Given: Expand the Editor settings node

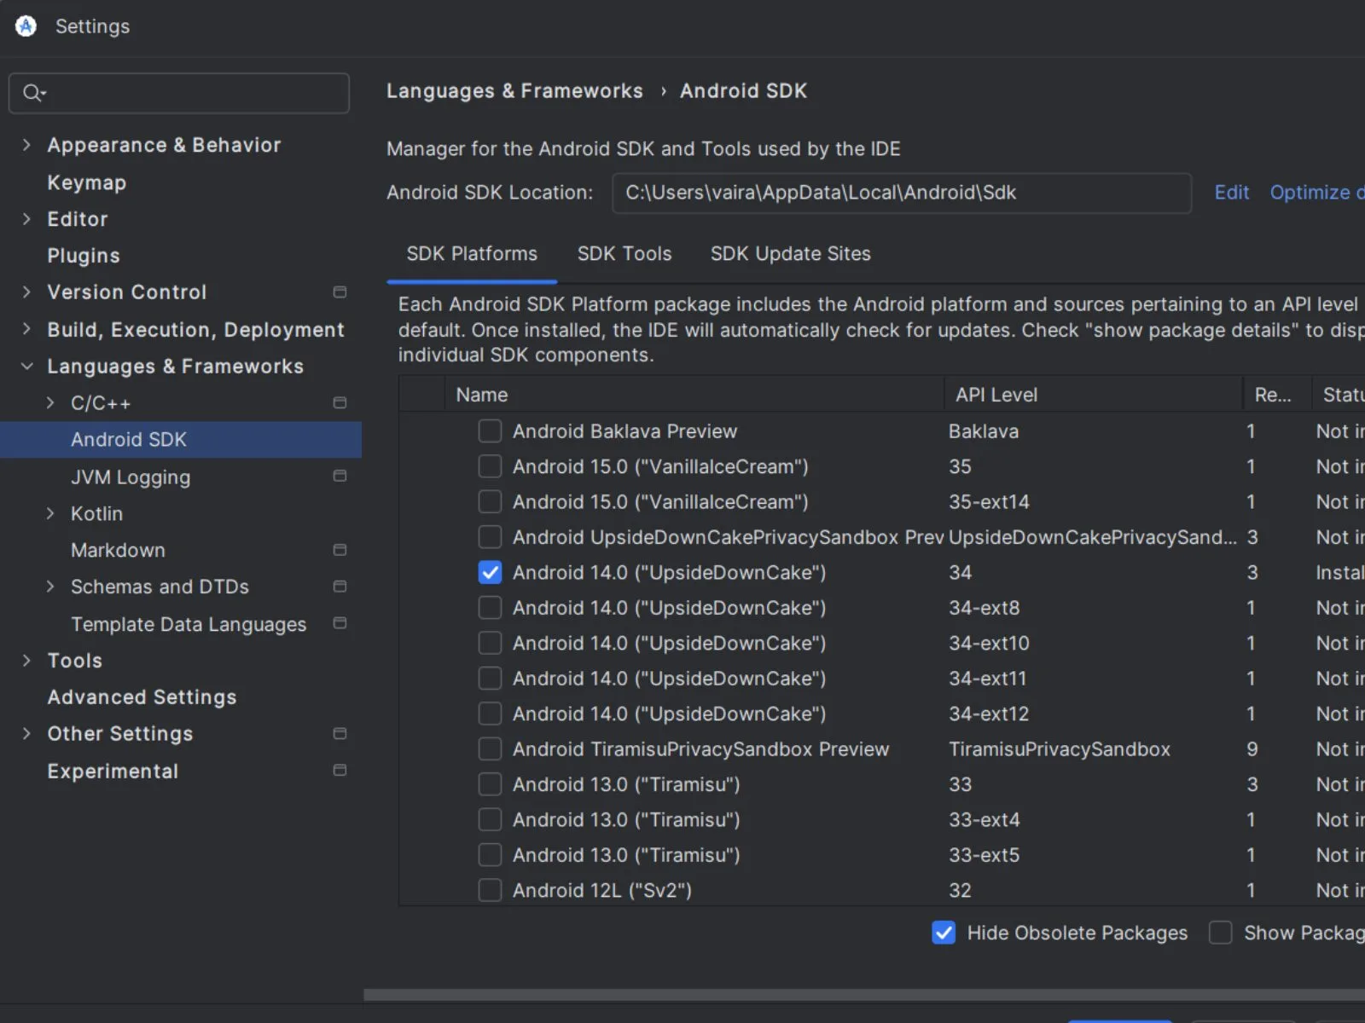Looking at the screenshot, I should tap(26, 219).
